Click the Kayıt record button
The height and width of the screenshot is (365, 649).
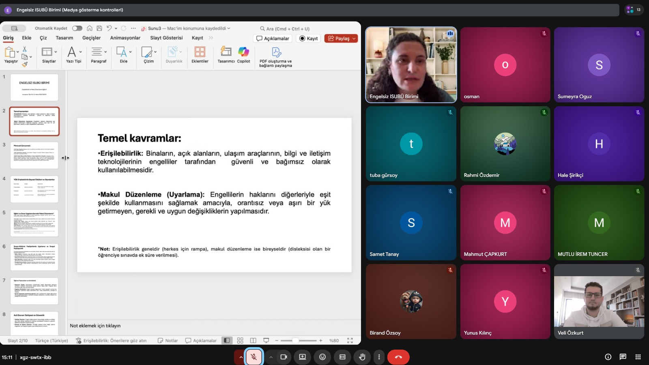[309, 39]
